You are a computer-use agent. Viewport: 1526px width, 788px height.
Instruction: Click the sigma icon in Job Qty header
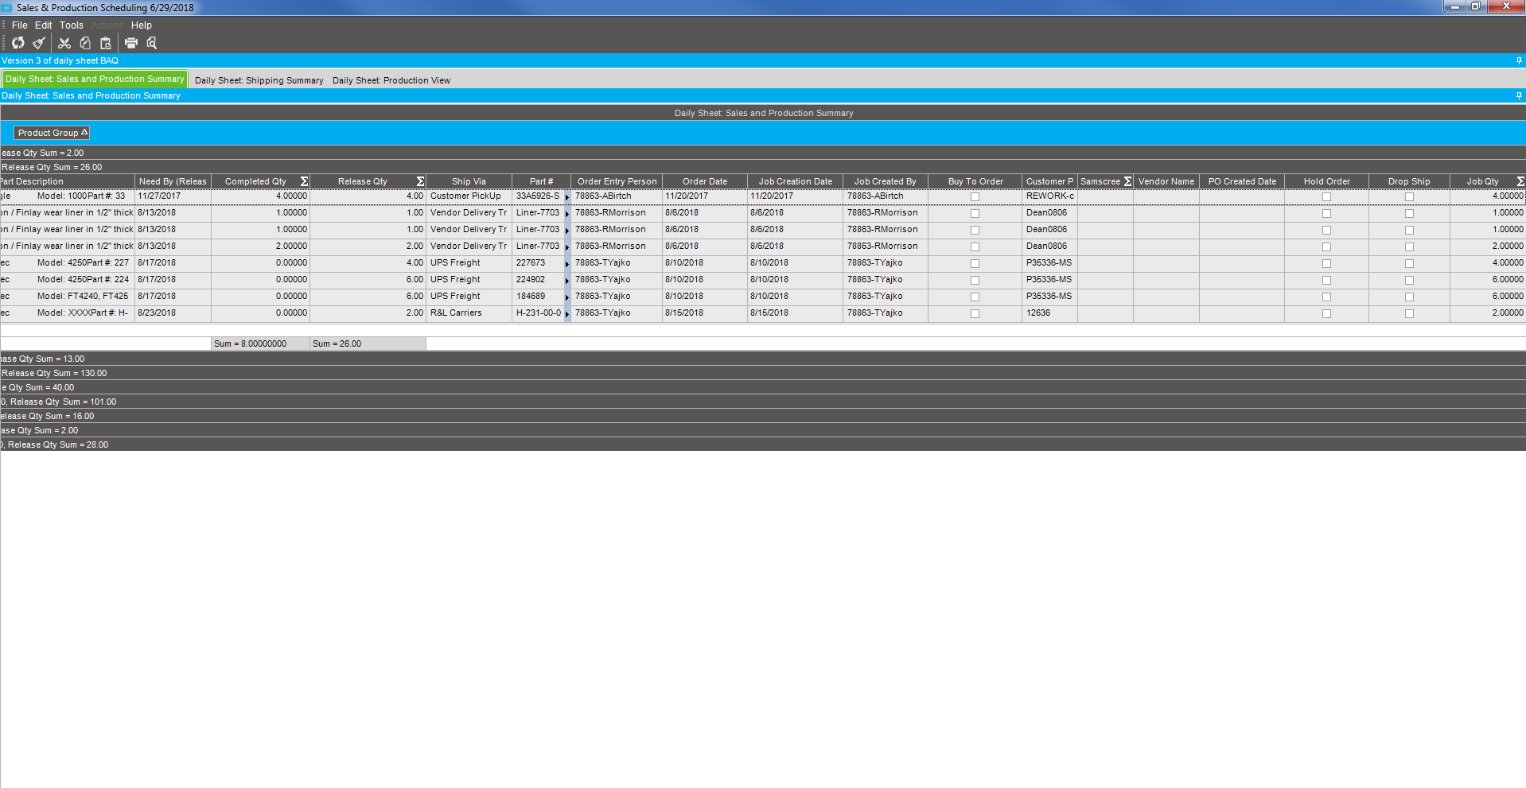coord(1520,181)
